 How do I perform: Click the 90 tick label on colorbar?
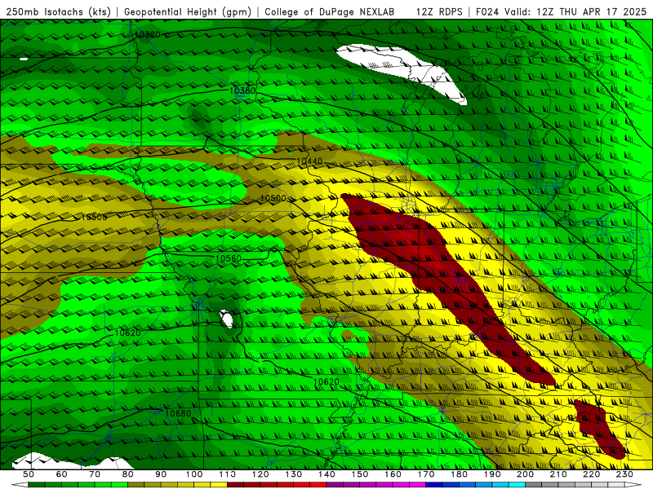pyautogui.click(x=161, y=474)
